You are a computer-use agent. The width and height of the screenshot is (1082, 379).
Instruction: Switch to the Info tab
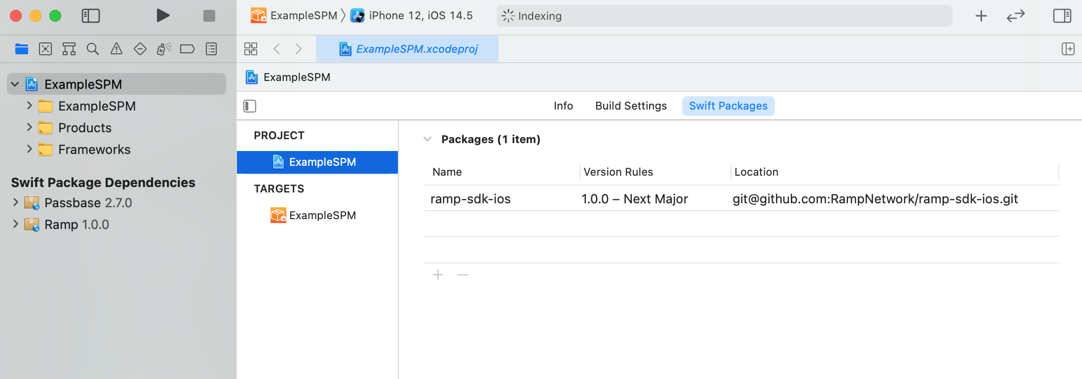click(x=563, y=106)
